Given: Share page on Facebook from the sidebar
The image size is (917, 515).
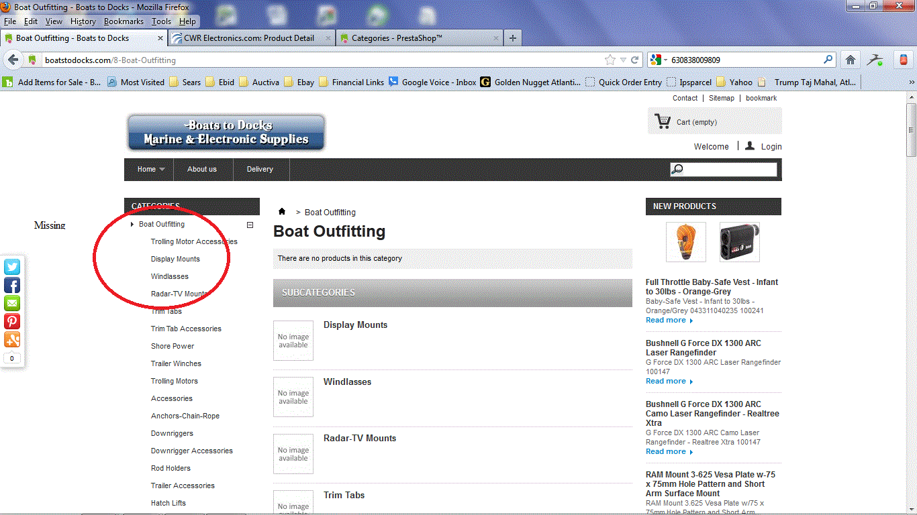Looking at the screenshot, I should click(12, 285).
